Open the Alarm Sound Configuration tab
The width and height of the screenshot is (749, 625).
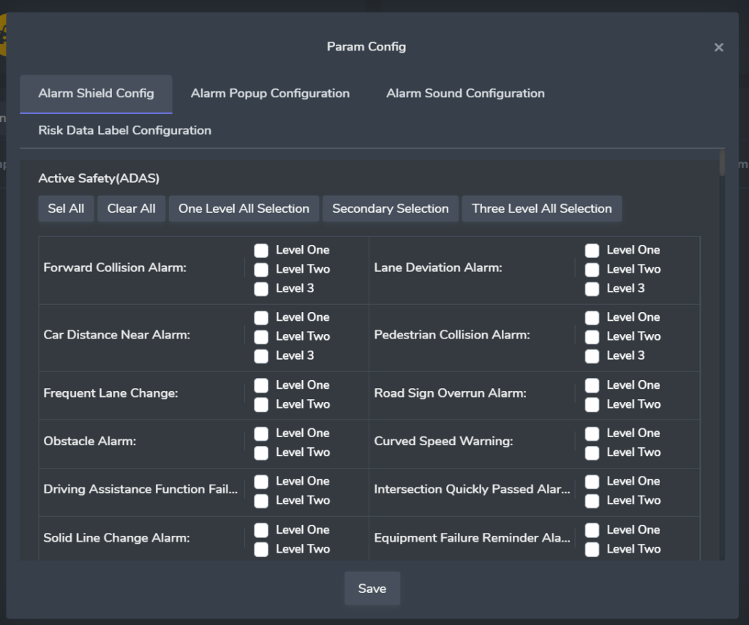point(465,94)
